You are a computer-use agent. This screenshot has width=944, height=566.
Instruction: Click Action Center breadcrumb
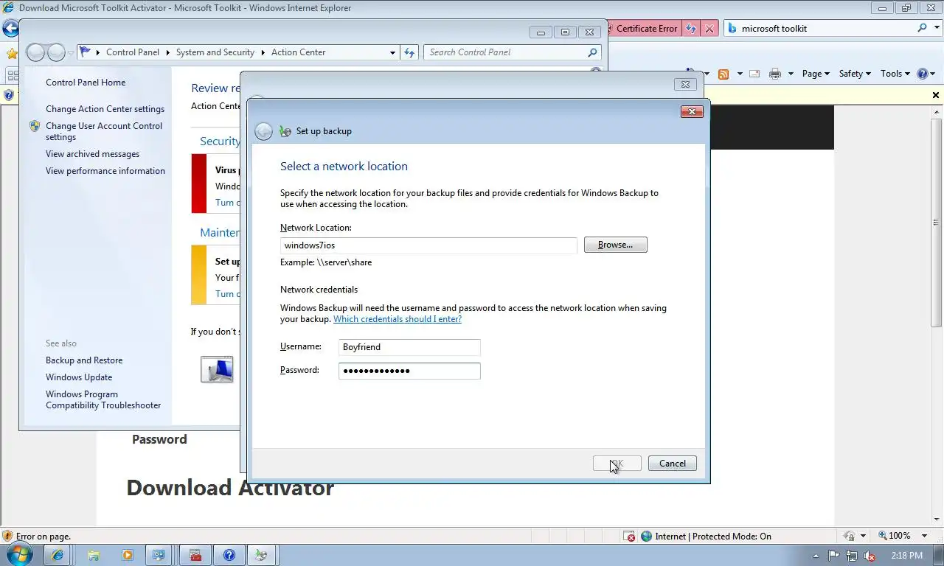pyautogui.click(x=299, y=52)
